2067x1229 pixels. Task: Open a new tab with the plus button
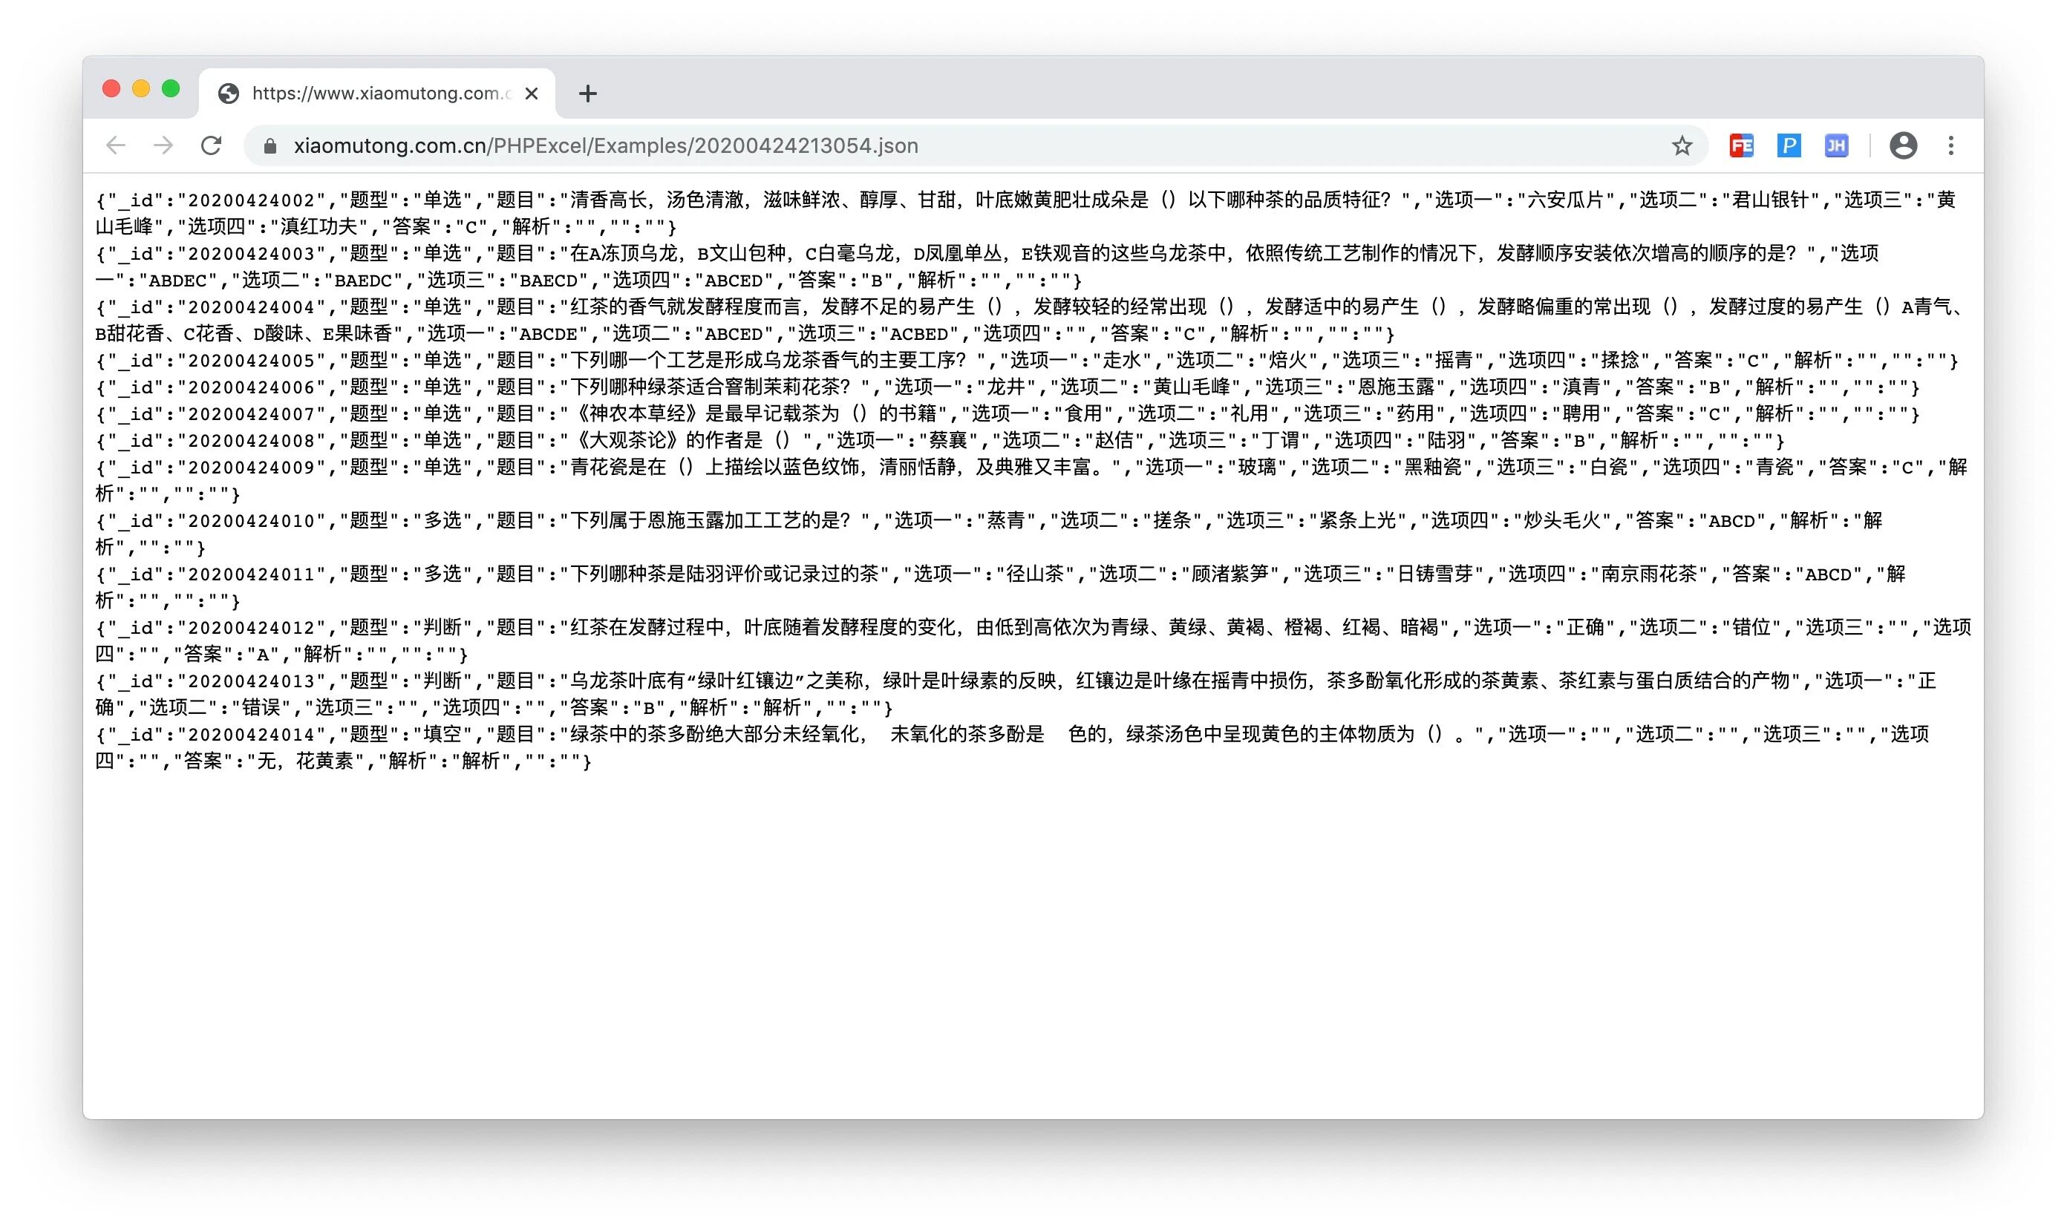[x=587, y=94]
